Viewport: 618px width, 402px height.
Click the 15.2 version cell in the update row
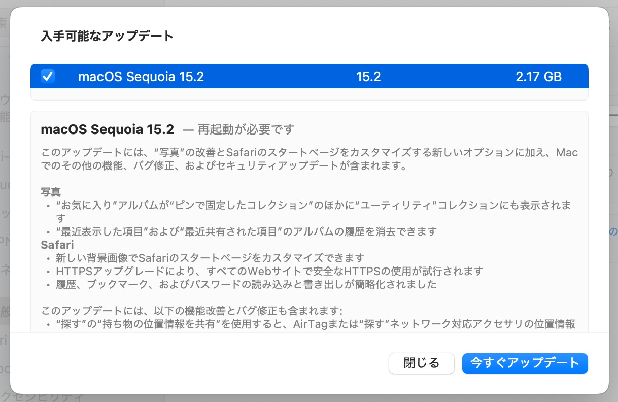click(x=368, y=77)
